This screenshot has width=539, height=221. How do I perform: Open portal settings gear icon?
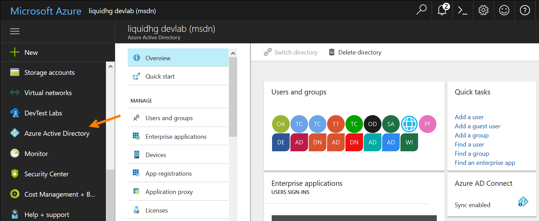point(483,10)
